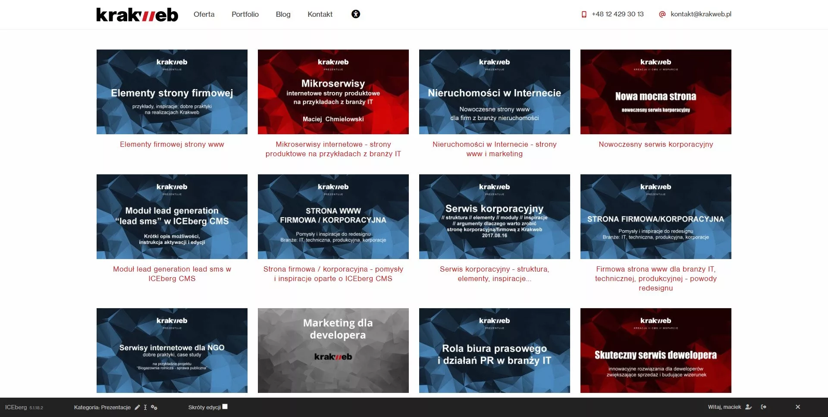Open 'Mikroserwisy internetowe' presentation link
This screenshot has width=828, height=417.
point(333,149)
